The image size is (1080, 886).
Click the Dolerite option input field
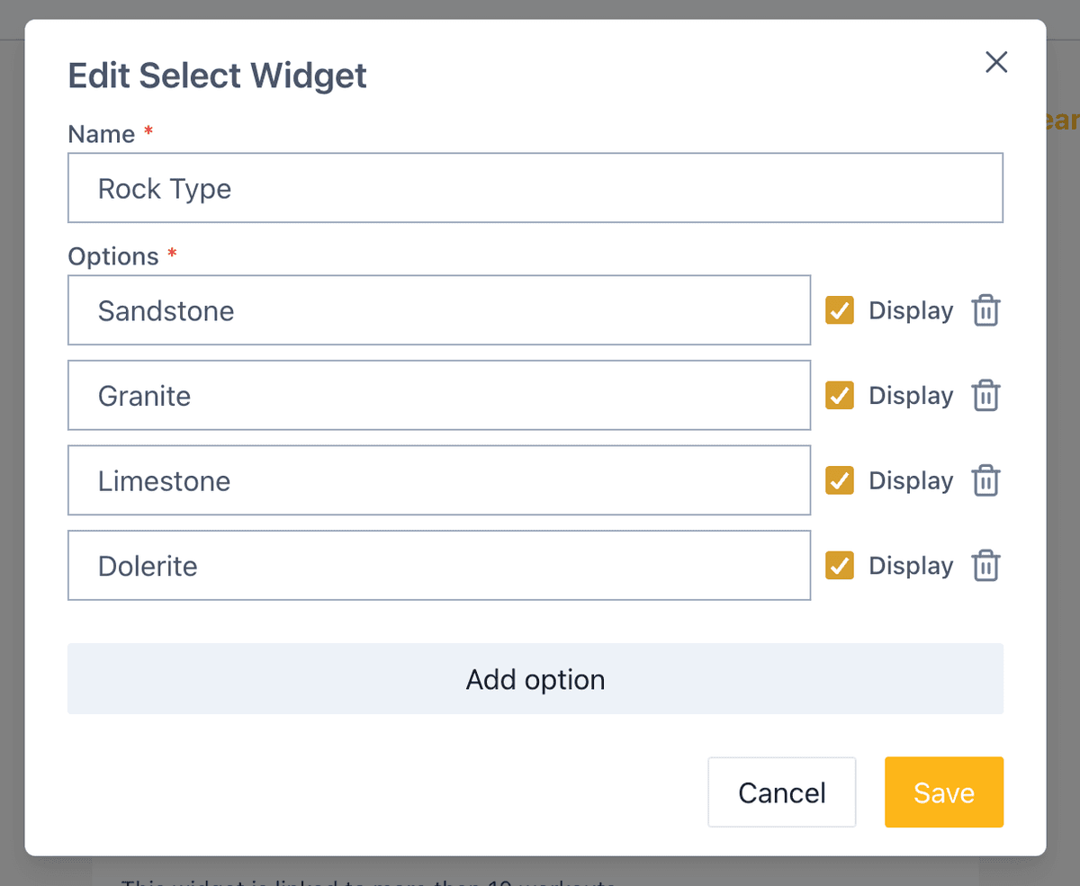(x=439, y=565)
